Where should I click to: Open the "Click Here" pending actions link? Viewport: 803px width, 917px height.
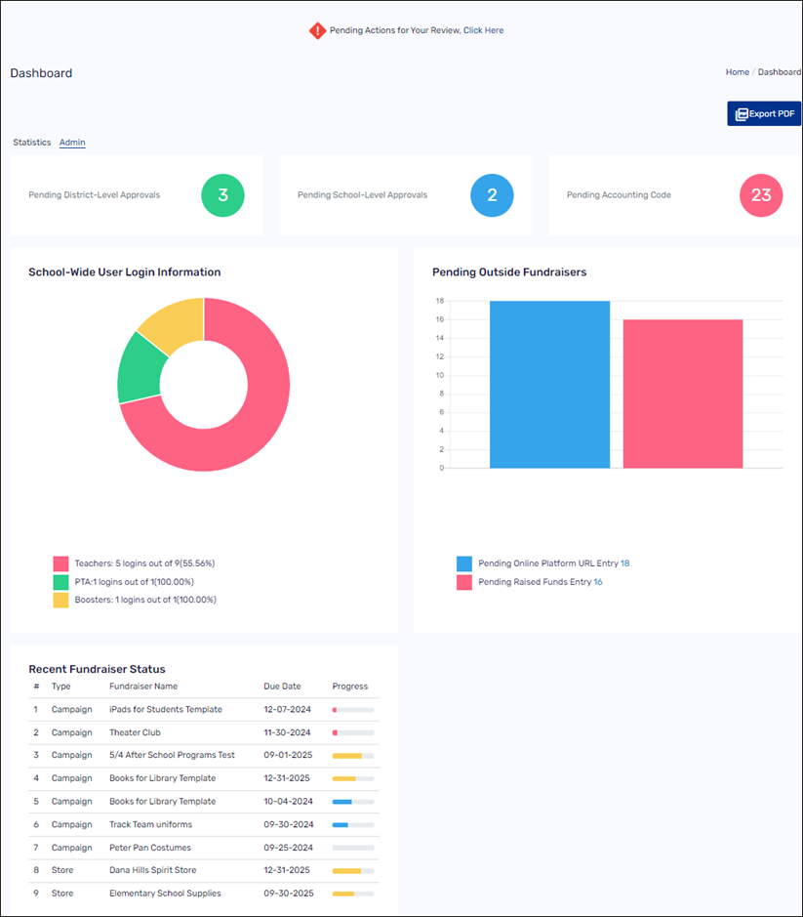(483, 30)
